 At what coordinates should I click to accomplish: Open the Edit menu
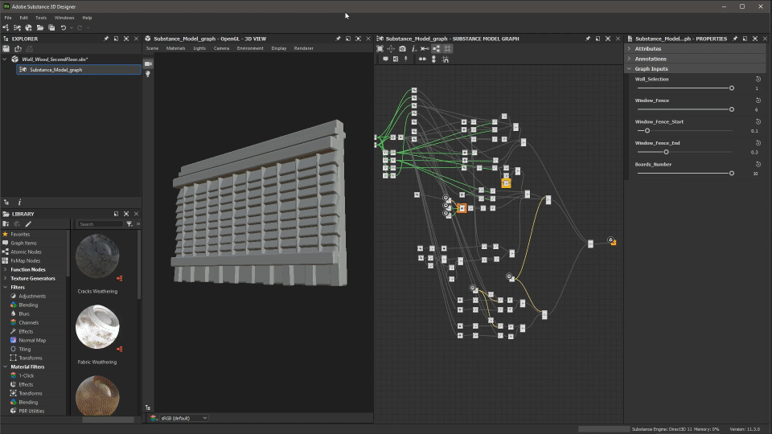click(x=23, y=18)
